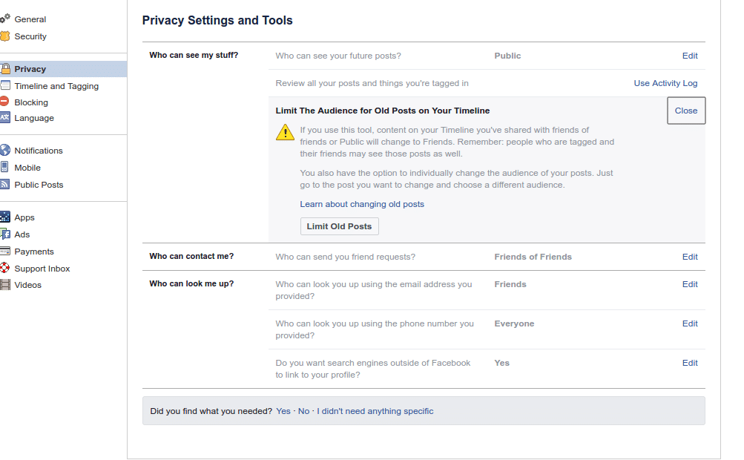This screenshot has height=460, width=744.
Task: Click Who can see my stuff heading
Action: [194, 55]
